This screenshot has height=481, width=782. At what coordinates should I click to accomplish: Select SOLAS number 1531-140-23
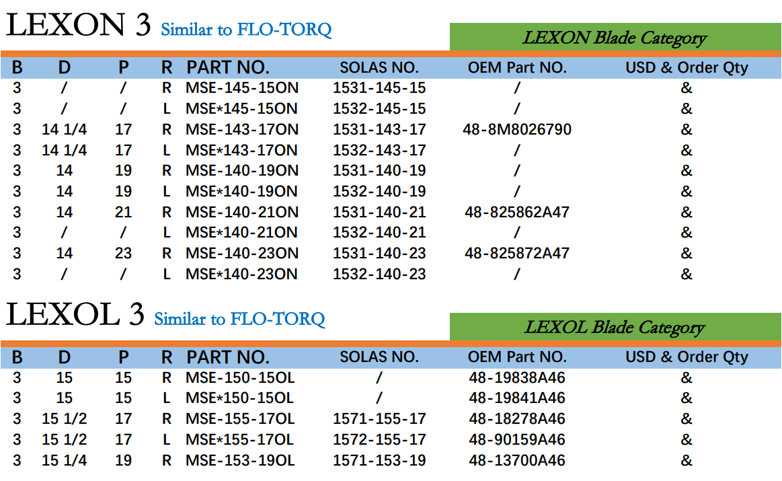point(379,254)
